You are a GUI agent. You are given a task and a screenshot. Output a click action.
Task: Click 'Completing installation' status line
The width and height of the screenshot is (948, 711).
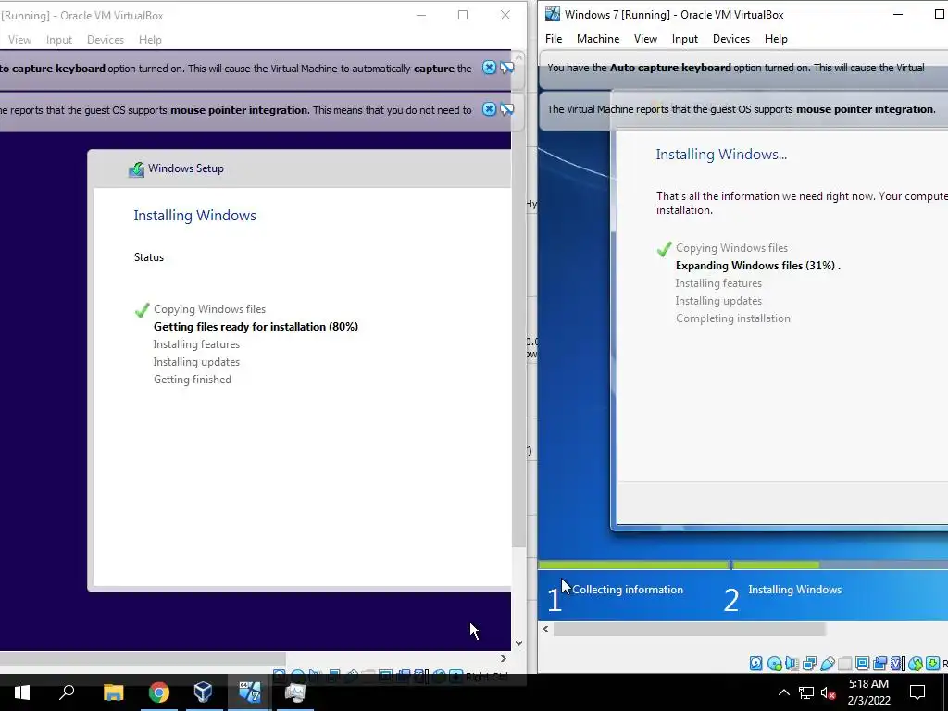pyautogui.click(x=733, y=318)
